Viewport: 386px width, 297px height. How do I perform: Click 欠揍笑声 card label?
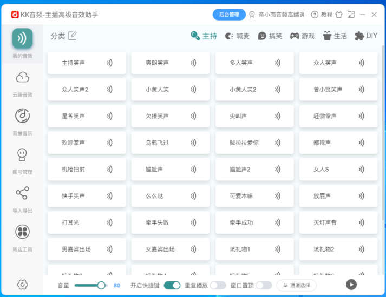coord(157,116)
